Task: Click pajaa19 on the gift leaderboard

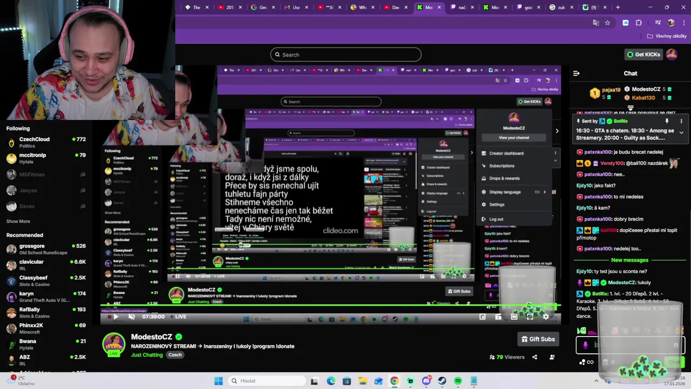Action: [x=611, y=89]
